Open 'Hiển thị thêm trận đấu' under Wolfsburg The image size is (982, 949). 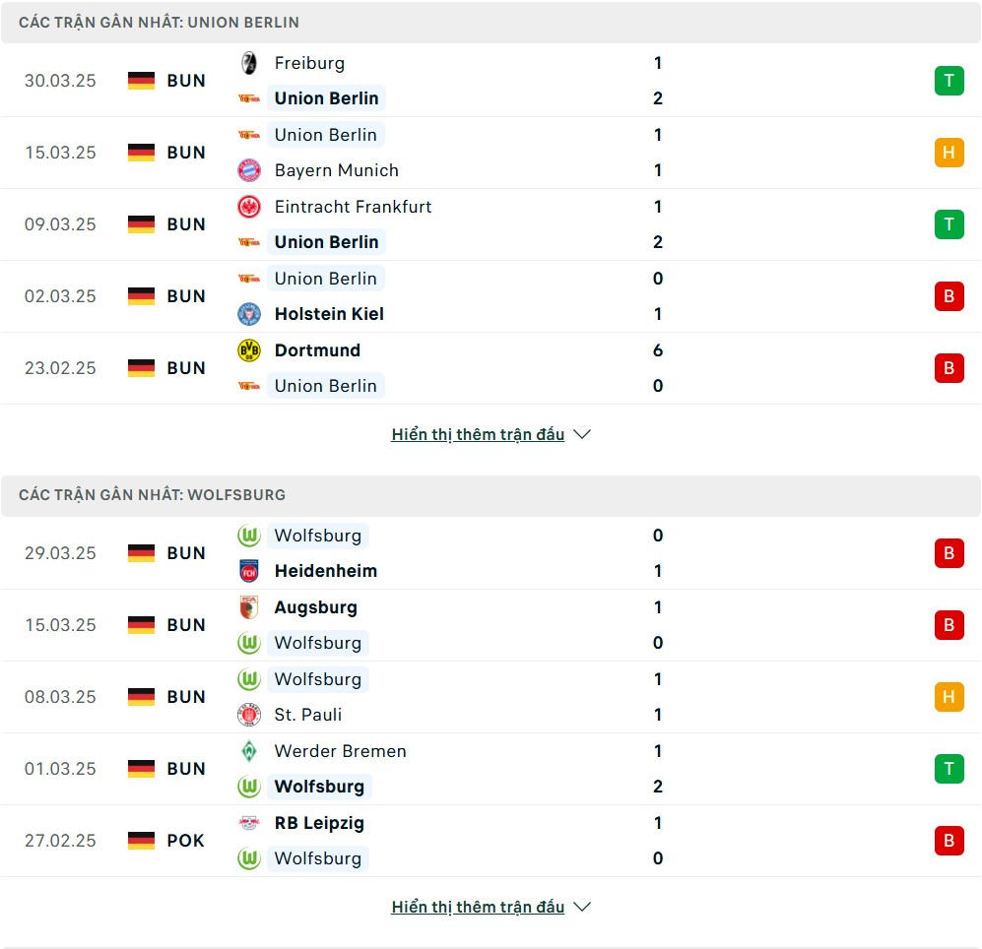[x=478, y=907]
